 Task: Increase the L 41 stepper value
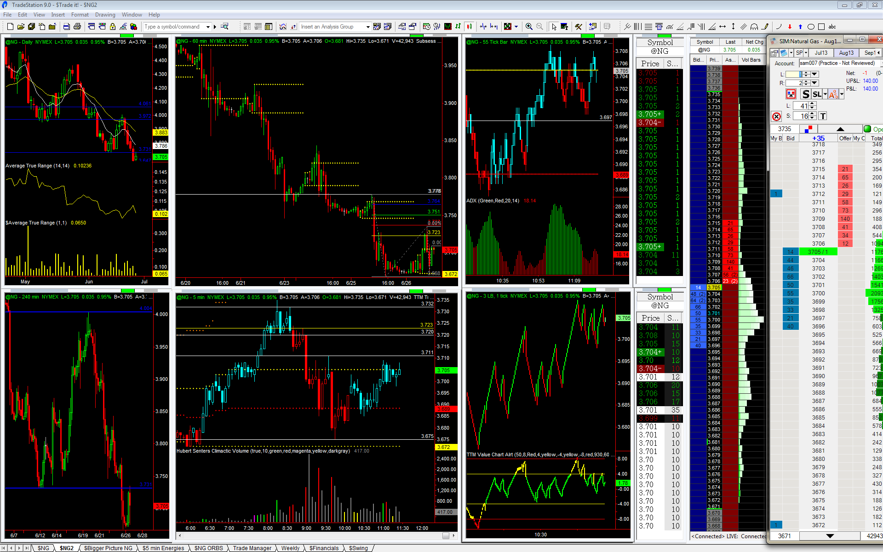pos(813,104)
